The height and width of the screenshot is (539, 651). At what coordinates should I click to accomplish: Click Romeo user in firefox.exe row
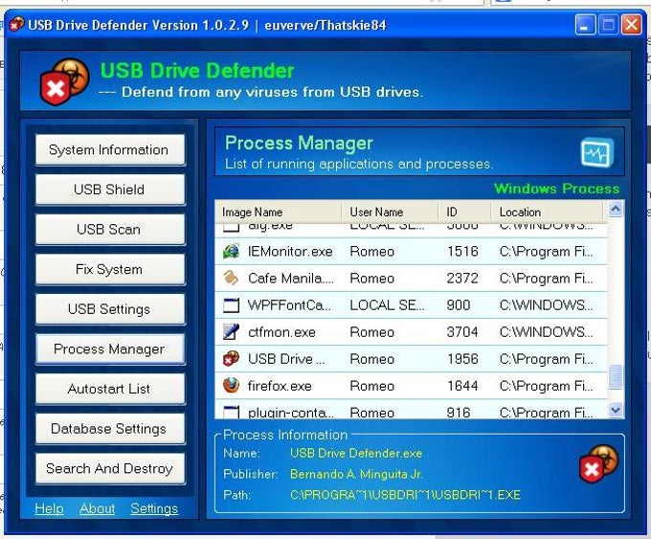372,386
